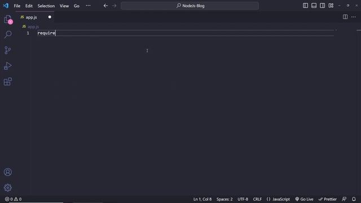Open the Extensions view
Viewport: 361px width, 203px height.
pyautogui.click(x=8, y=81)
